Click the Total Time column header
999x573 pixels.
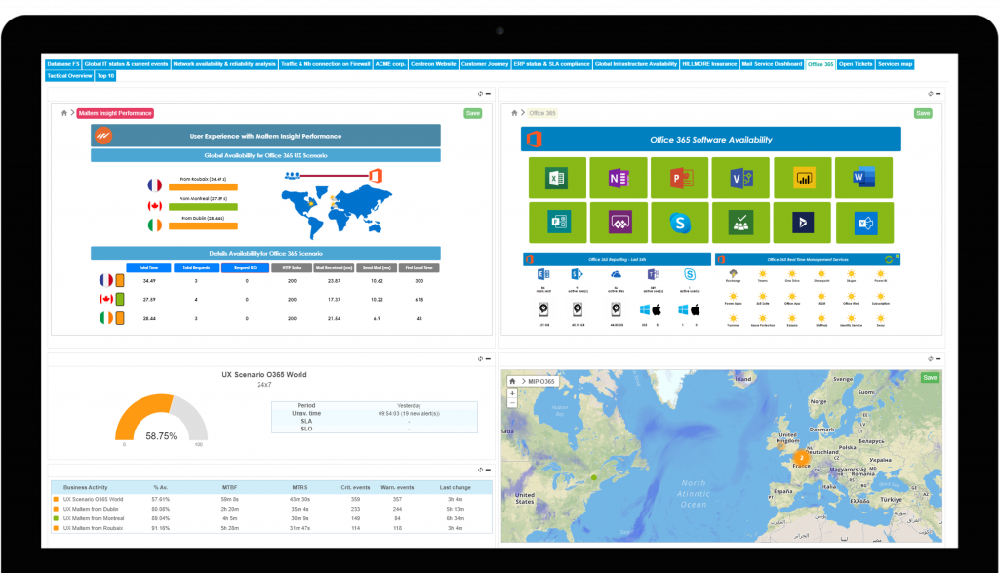(148, 268)
